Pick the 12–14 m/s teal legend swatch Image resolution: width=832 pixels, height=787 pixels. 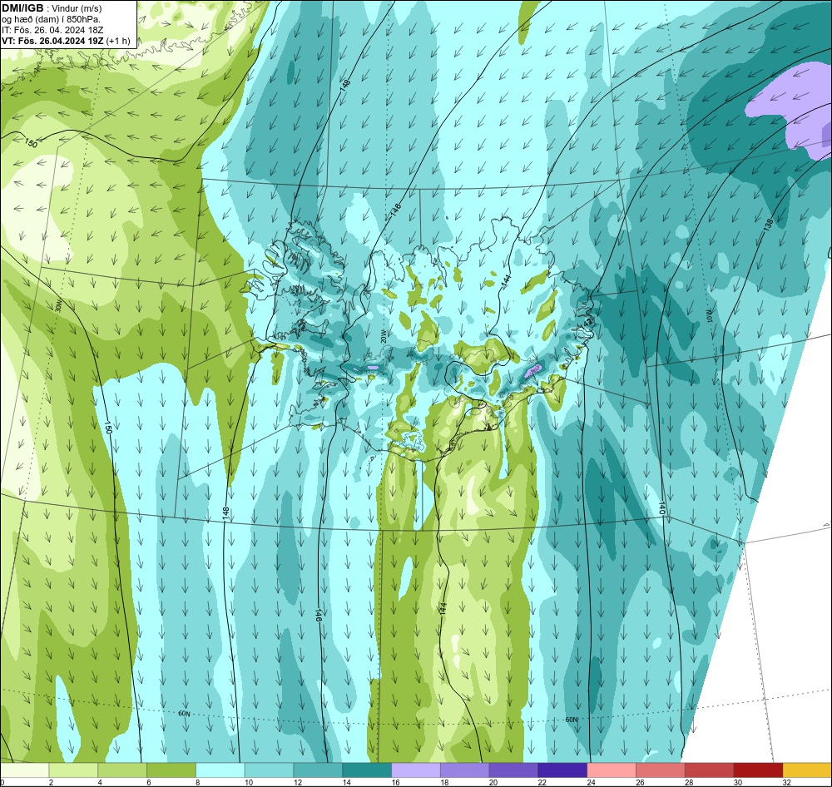click(318, 770)
